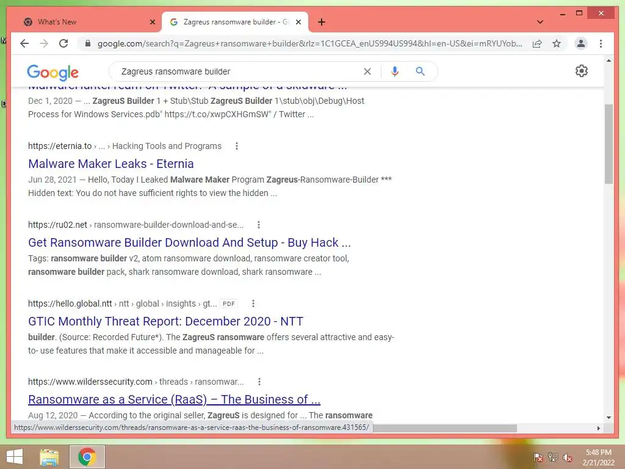
Task: Start voice search with microphone
Action: click(395, 71)
